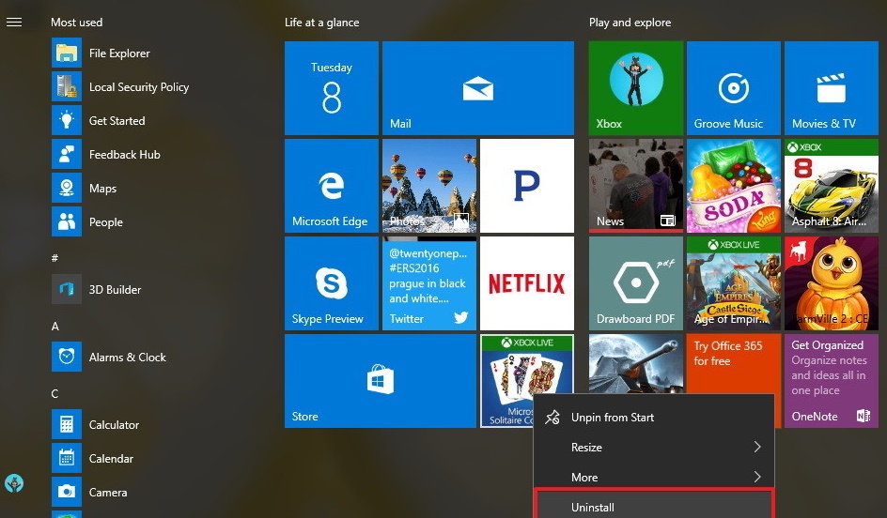The width and height of the screenshot is (887, 518).
Task: Launch the Calculator app
Action: 95,425
